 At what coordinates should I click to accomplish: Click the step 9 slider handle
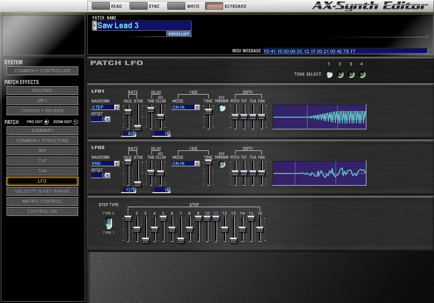click(198, 219)
